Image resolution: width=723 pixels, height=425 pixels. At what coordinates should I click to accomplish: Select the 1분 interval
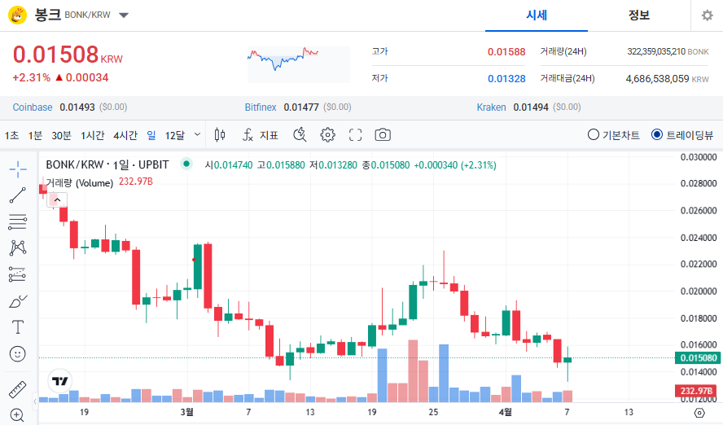coord(35,135)
